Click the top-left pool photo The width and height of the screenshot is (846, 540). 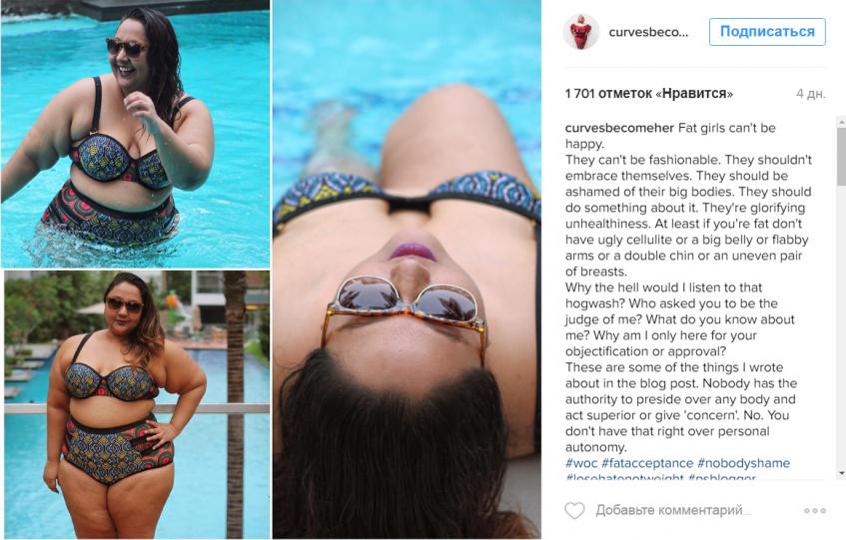click(x=135, y=134)
